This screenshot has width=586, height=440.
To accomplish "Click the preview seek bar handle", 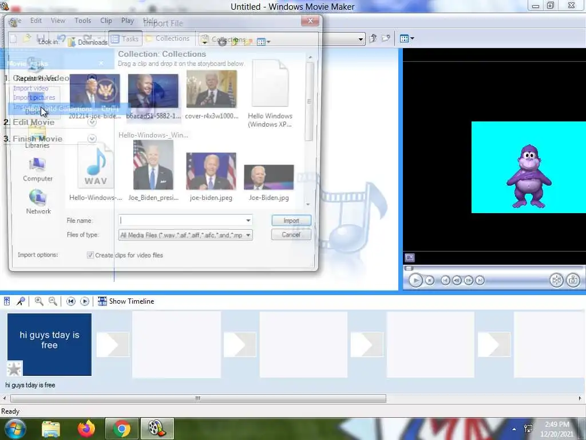I will pos(409,268).
